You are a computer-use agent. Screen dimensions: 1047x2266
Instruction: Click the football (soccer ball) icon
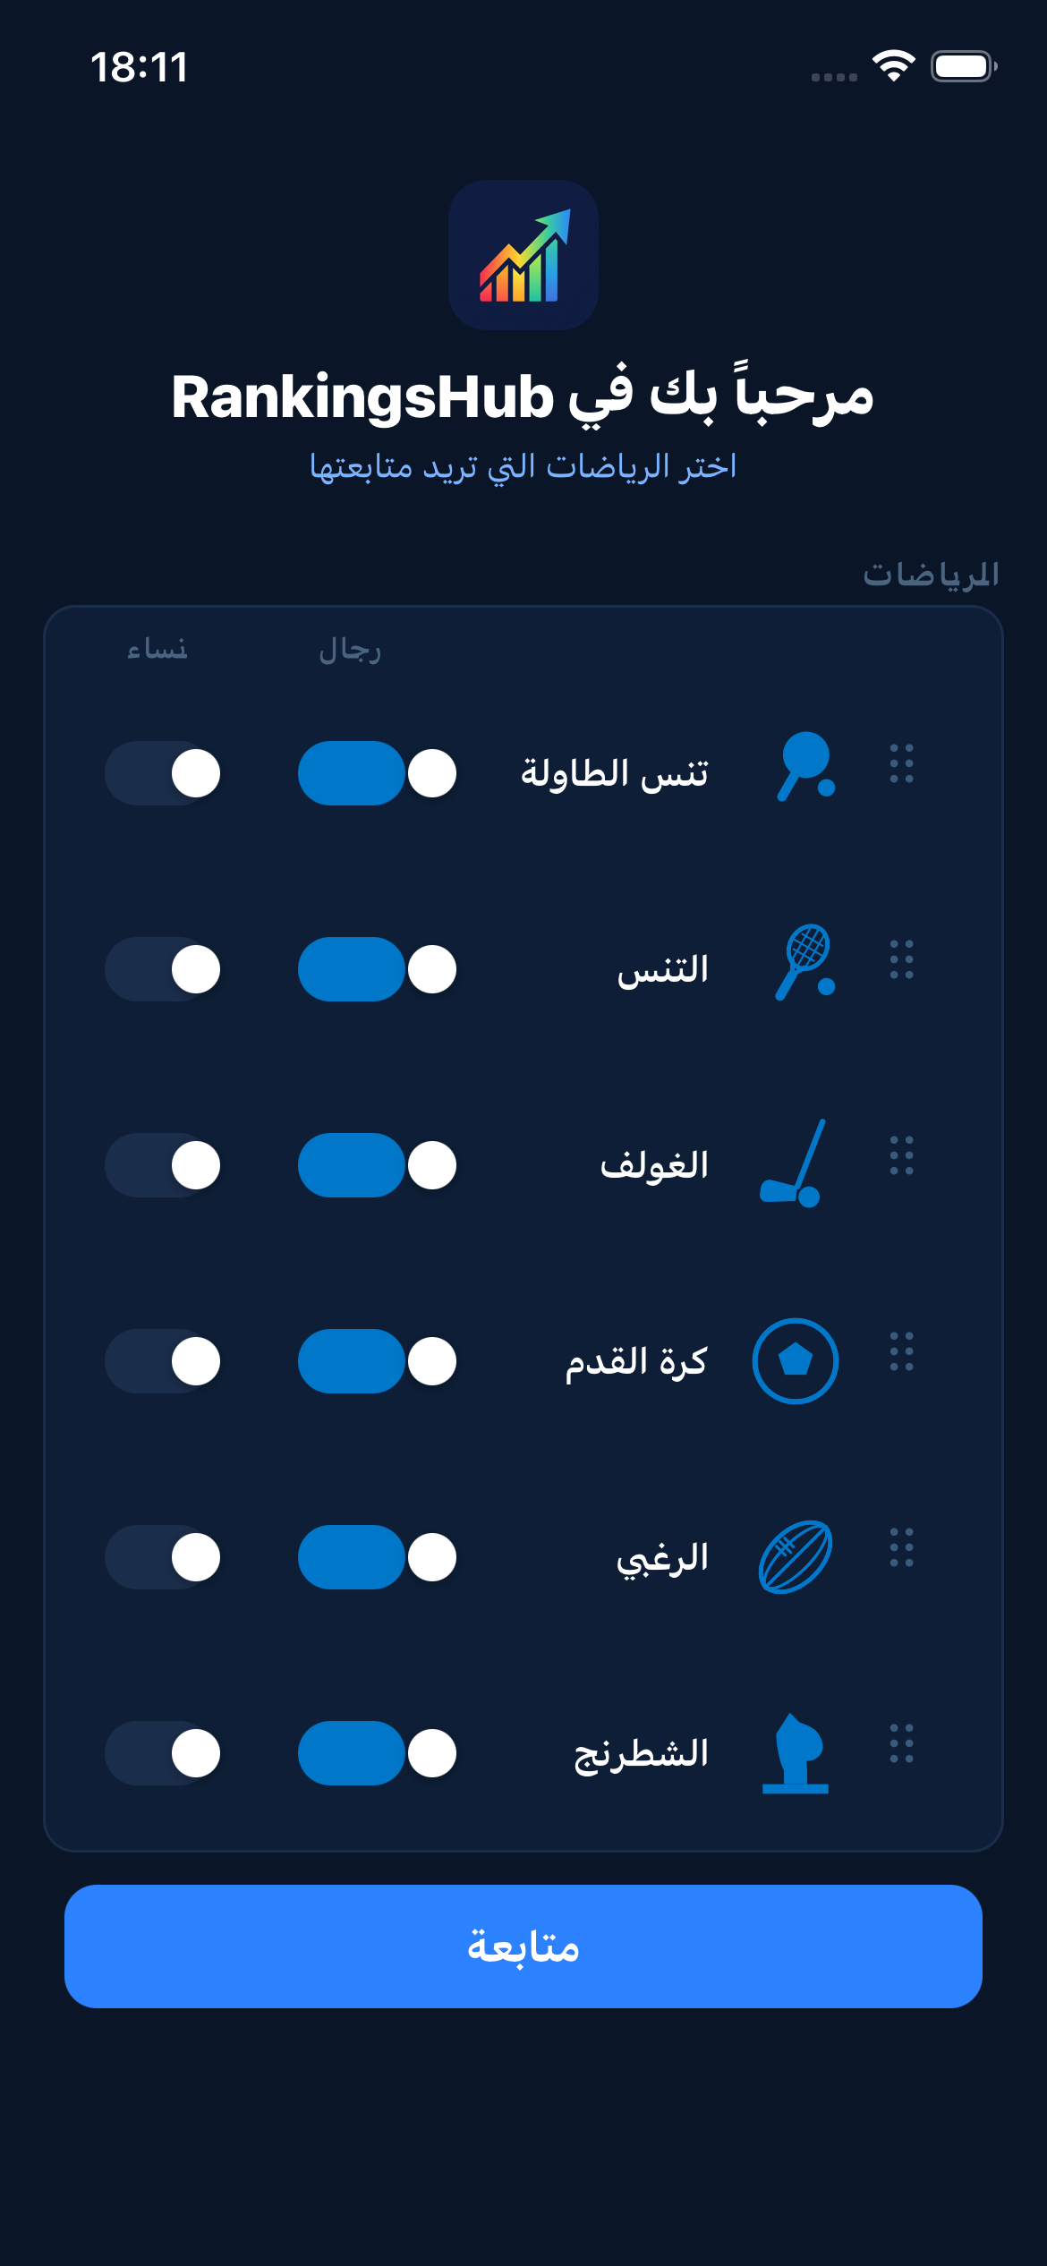point(795,1360)
